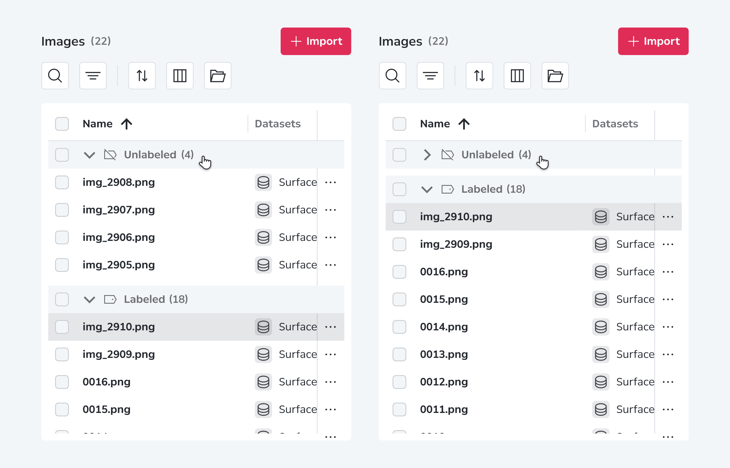Screen dimensions: 730x468
Task: Select the checkbox for img_2910.png in right panel
Action: [399, 217]
